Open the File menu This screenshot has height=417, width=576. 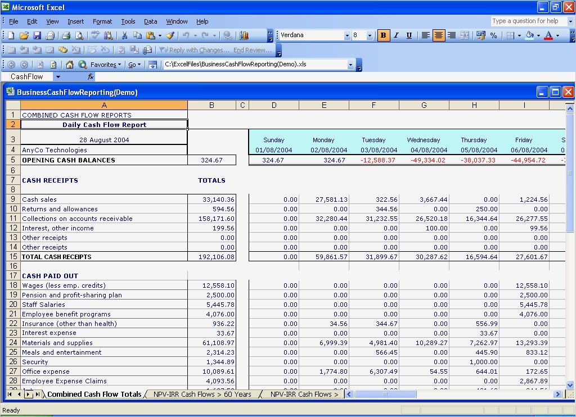[x=13, y=21]
